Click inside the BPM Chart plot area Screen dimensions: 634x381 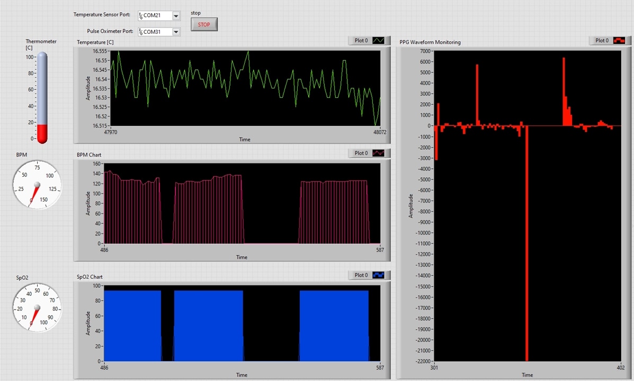(x=242, y=204)
